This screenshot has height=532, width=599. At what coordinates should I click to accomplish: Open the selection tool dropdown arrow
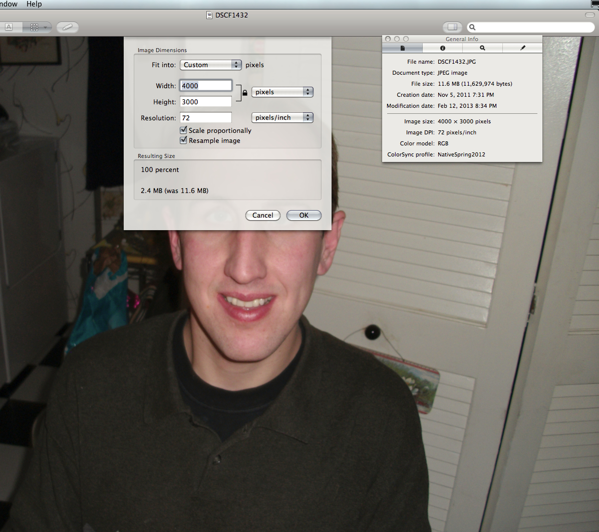[46, 27]
